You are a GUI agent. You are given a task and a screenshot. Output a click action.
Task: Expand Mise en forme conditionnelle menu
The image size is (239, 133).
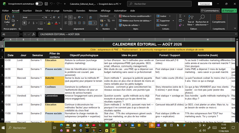135,16
